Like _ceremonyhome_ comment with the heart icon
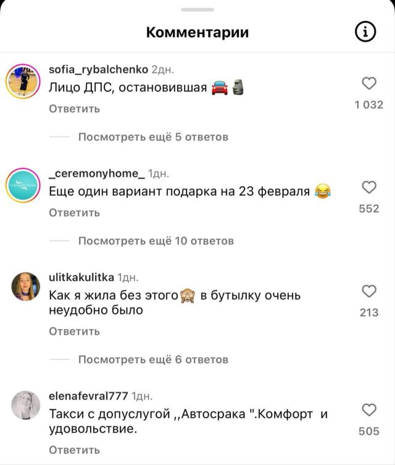This screenshot has width=395, height=465. point(369,187)
